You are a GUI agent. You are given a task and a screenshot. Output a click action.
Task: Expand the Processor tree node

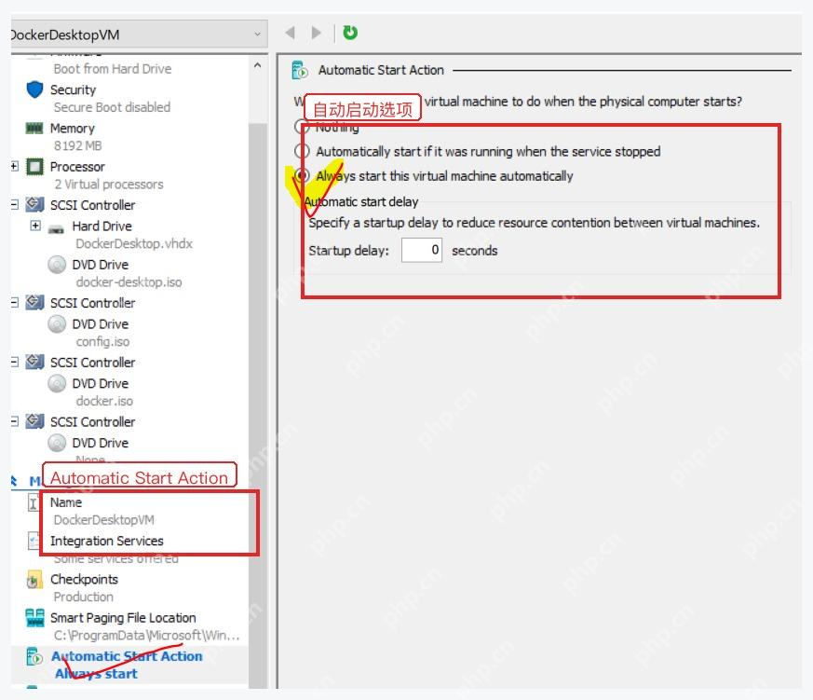click(14, 166)
